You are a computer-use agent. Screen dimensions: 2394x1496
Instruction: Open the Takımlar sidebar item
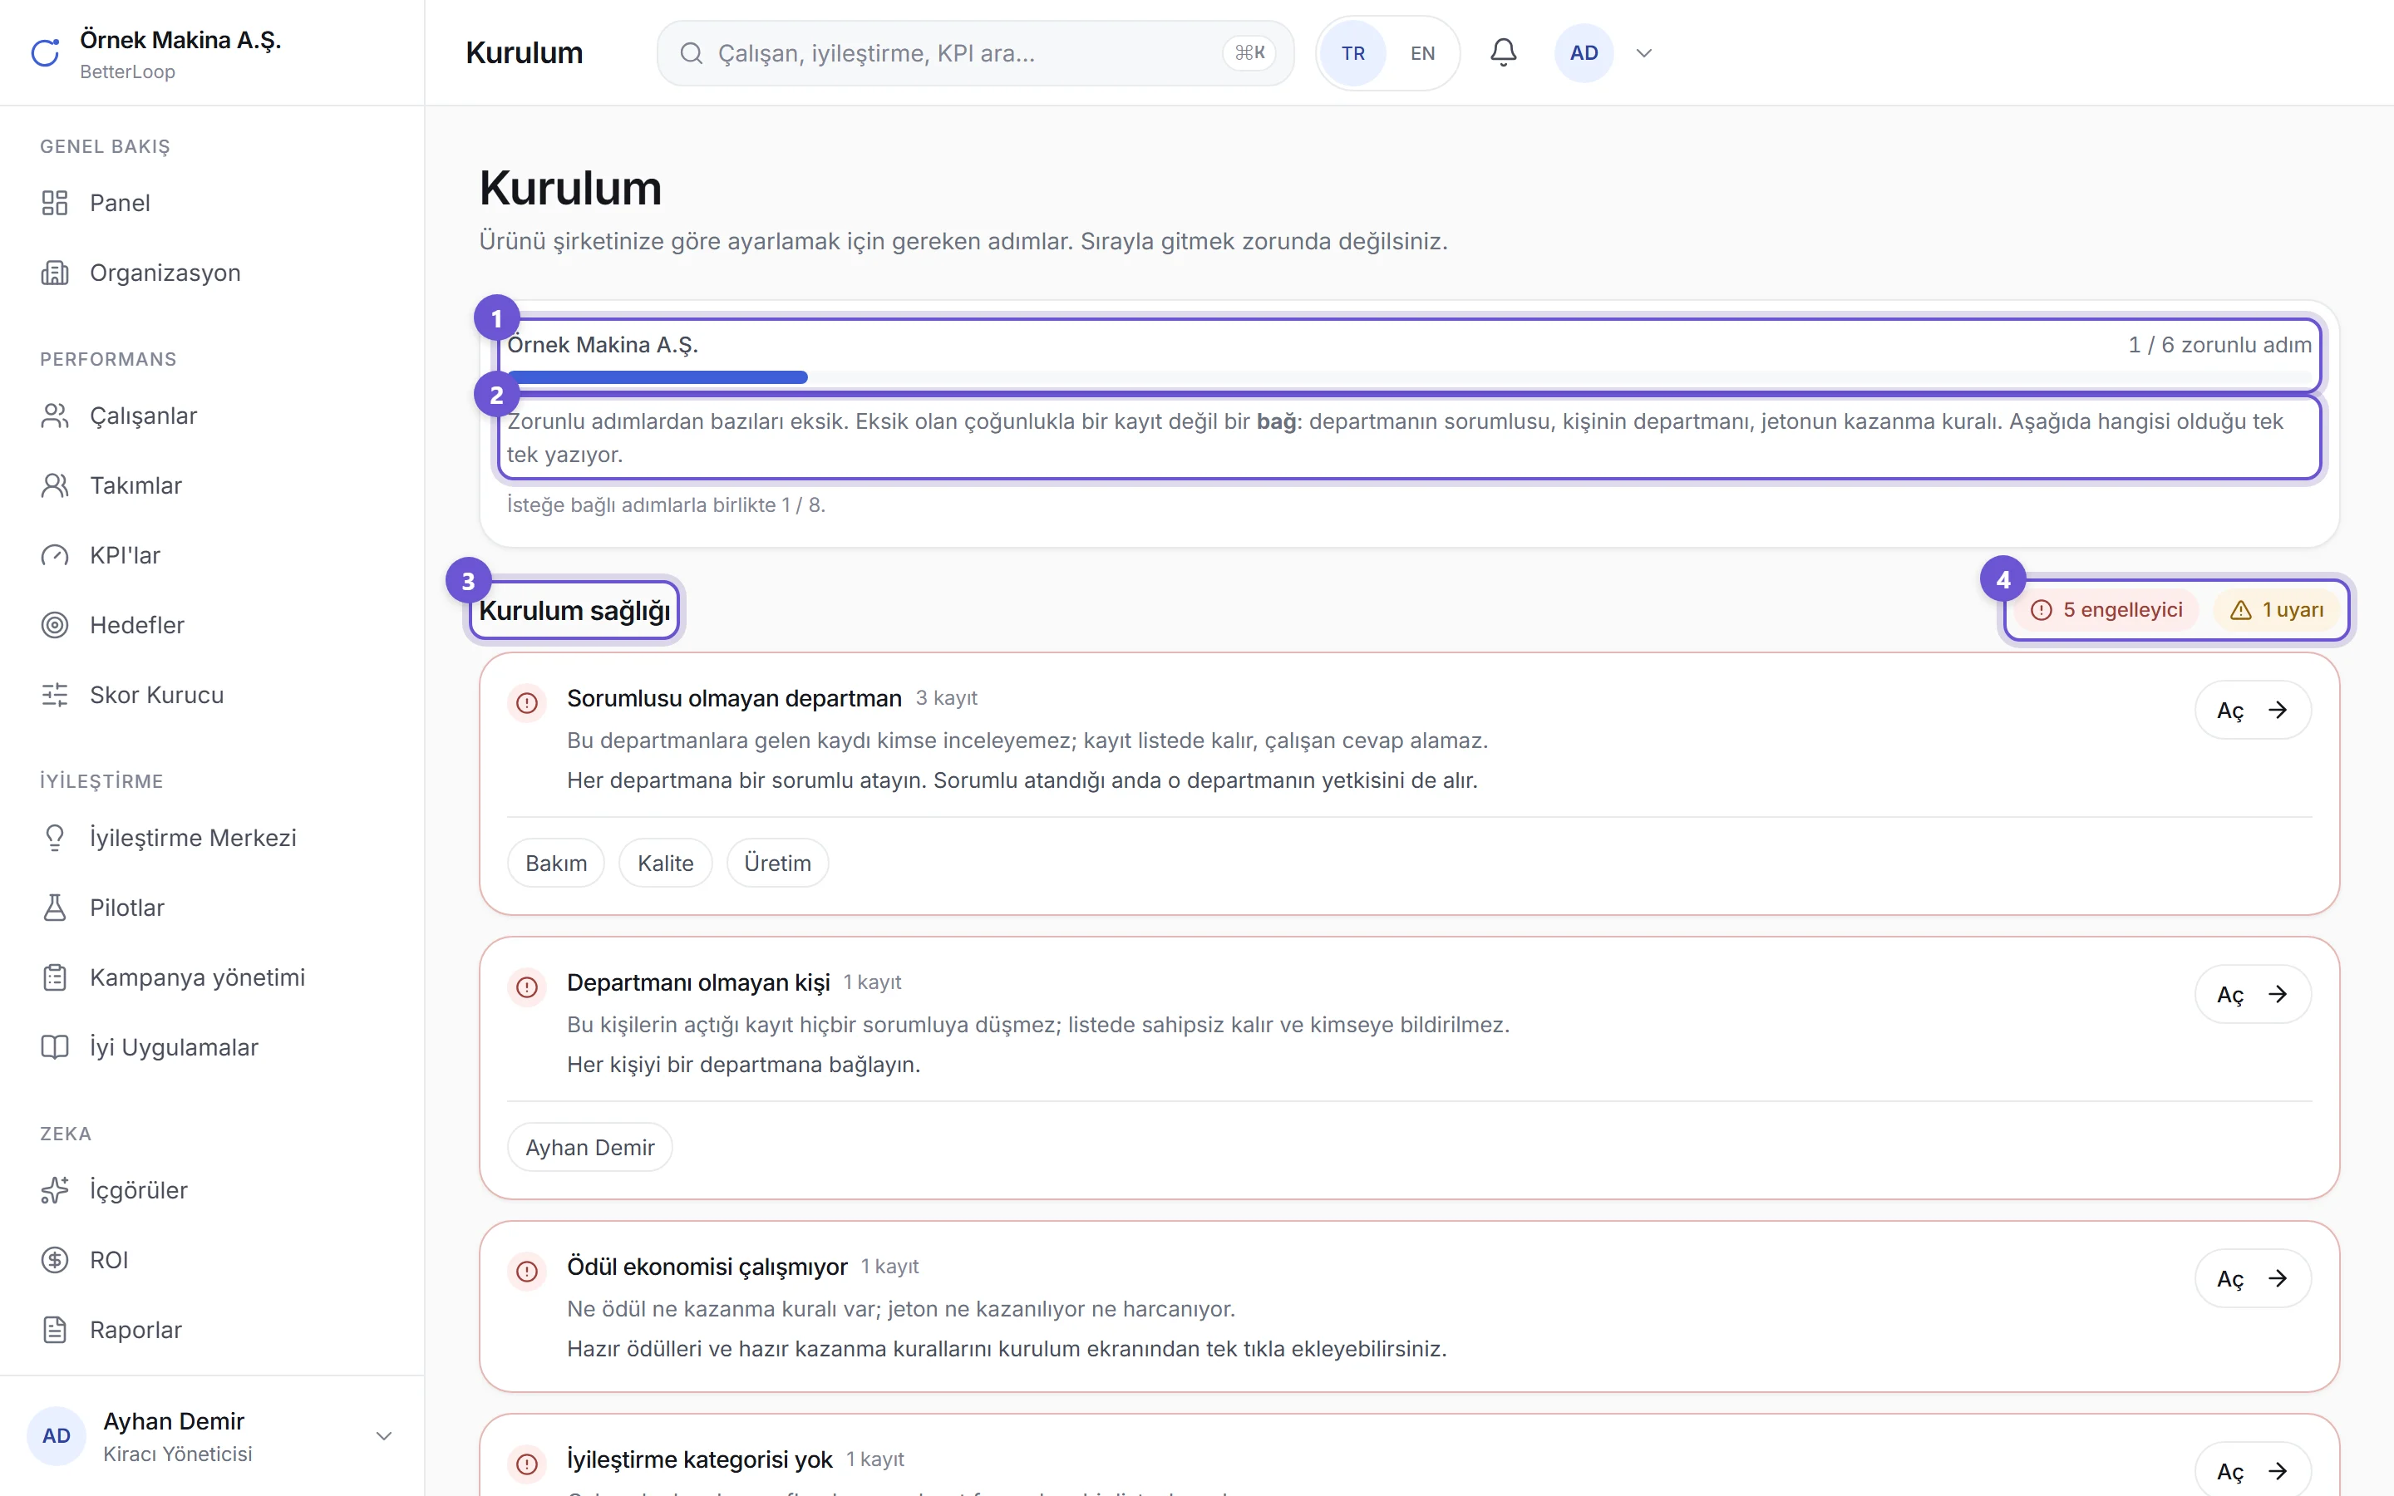pos(212,486)
